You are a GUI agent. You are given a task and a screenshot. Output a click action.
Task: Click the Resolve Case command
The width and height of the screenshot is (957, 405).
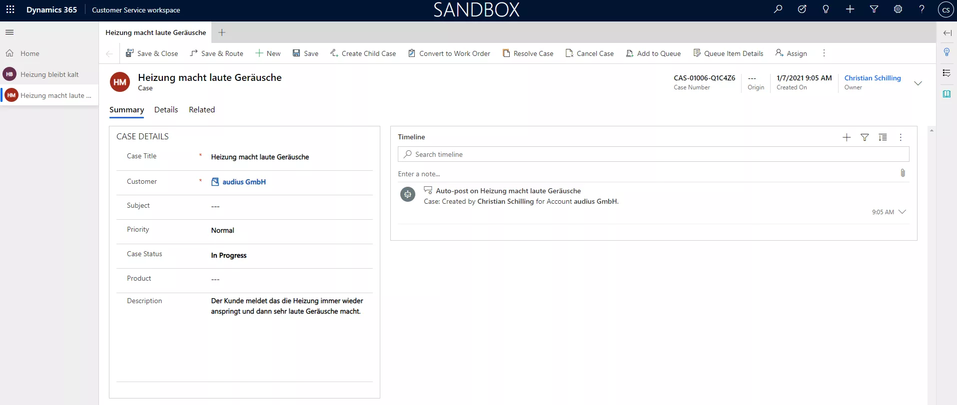tap(528, 53)
